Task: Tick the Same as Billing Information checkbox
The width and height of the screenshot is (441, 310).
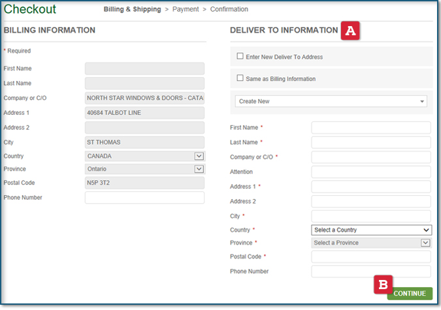Action: [240, 78]
